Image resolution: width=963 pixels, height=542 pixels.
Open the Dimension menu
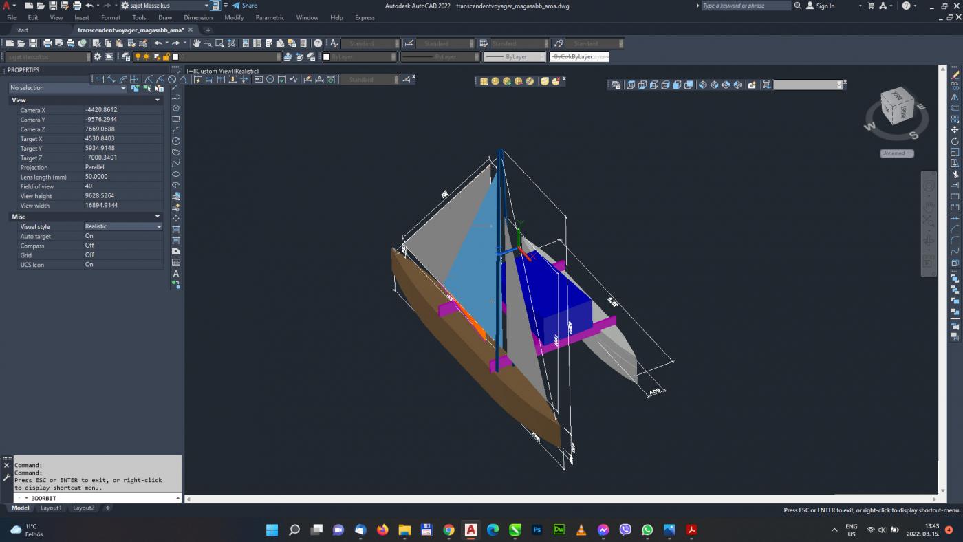tap(198, 17)
